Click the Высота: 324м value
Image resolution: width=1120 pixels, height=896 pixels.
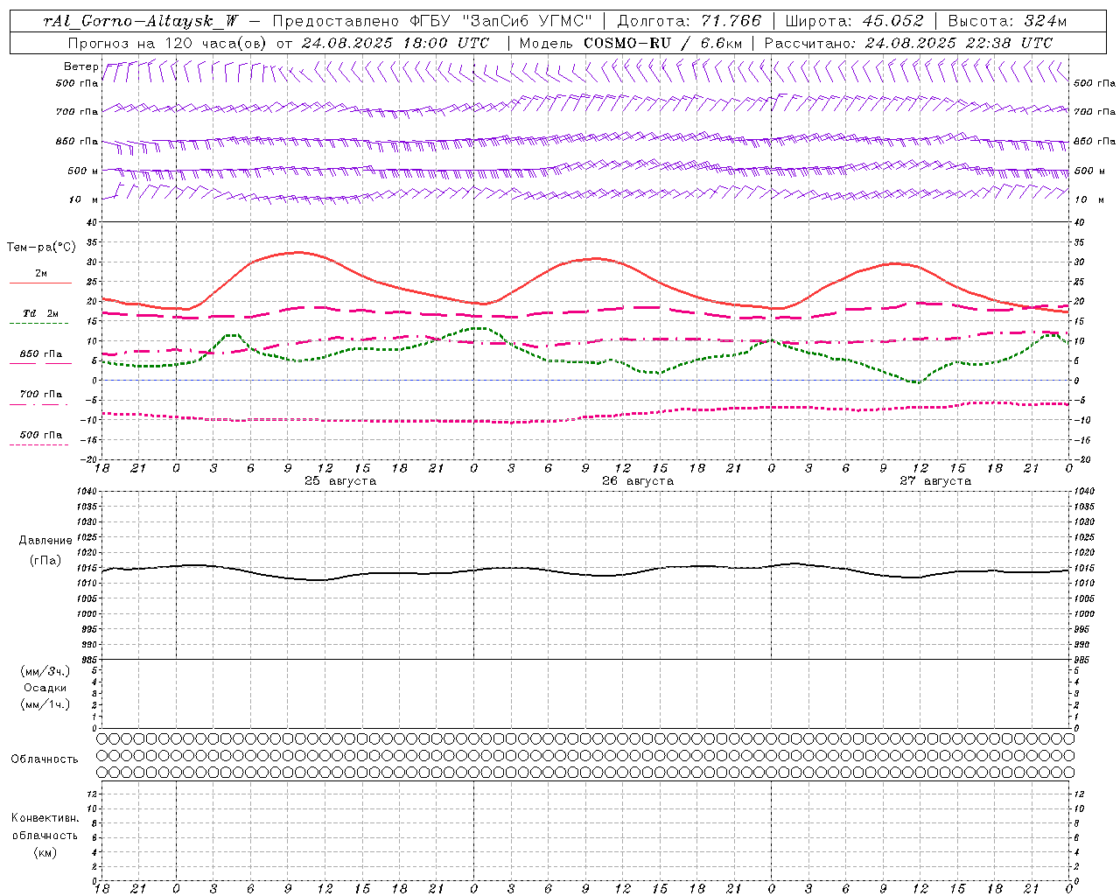tap(1007, 21)
